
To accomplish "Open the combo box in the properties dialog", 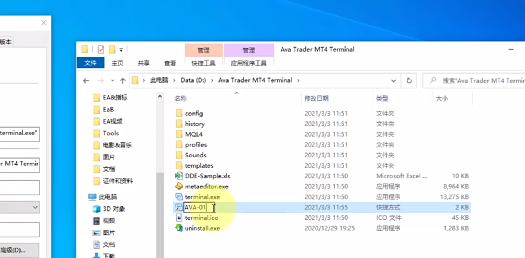I will click(19, 207).
